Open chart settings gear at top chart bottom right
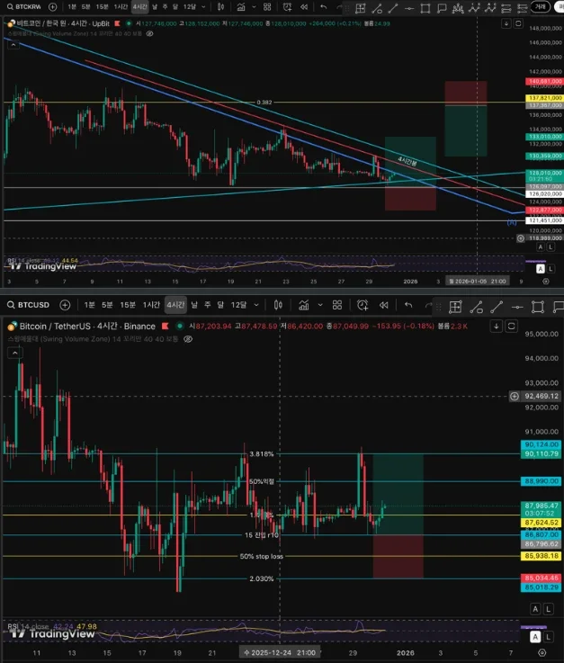Viewport: 564px width, 663px height. [x=546, y=282]
